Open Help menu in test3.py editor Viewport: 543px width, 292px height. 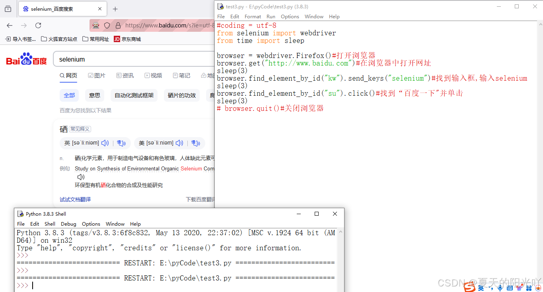[x=334, y=17]
